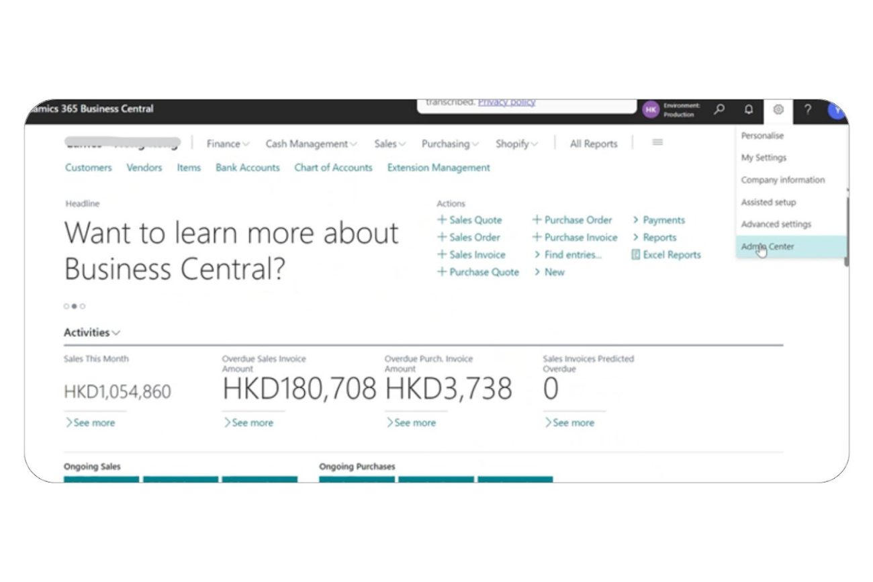Click the settings gear icon

(778, 109)
